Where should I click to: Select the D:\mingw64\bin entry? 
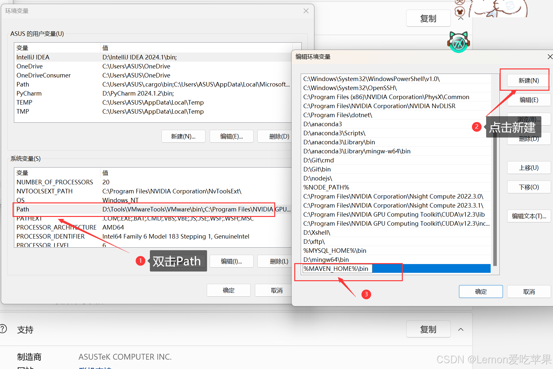[396, 260]
